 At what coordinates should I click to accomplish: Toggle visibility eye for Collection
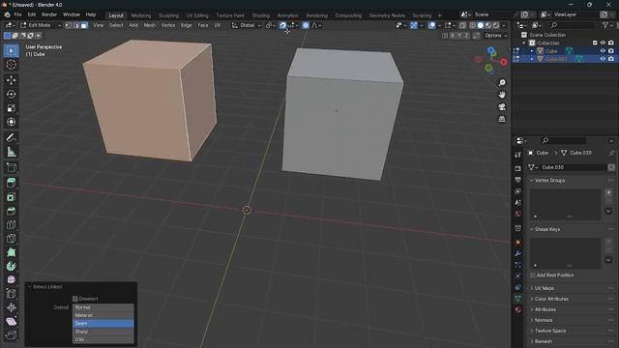603,43
